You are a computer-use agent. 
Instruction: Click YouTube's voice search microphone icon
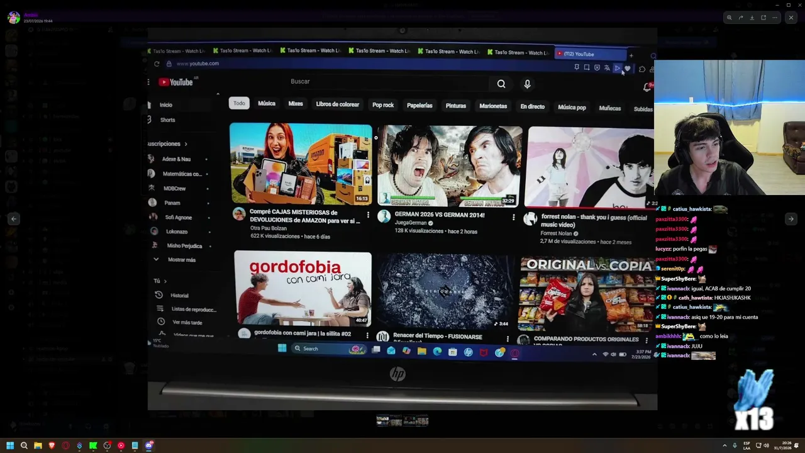click(527, 84)
